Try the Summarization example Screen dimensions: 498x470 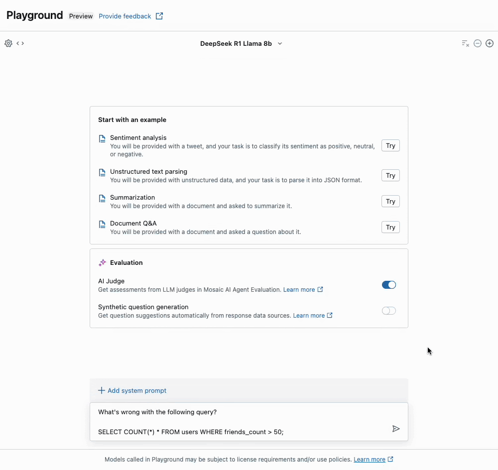tap(390, 201)
